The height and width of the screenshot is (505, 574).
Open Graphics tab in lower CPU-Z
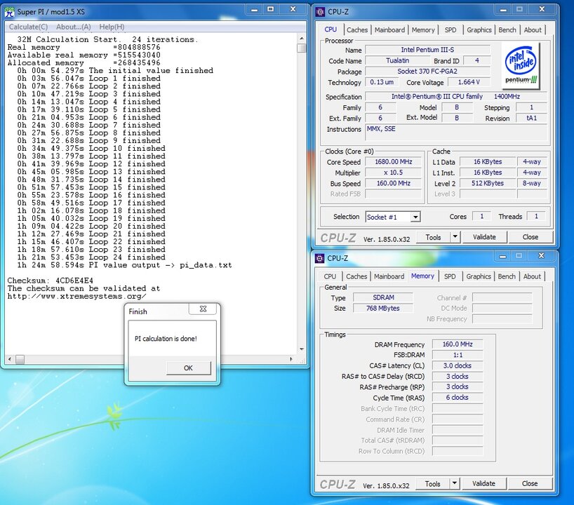[478, 276]
